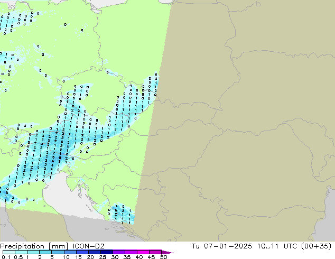Viewport: 335px width, 259px height.
Task: Pick the 15–20 mm blue legend swatch
Action: pyautogui.click(x=82, y=252)
